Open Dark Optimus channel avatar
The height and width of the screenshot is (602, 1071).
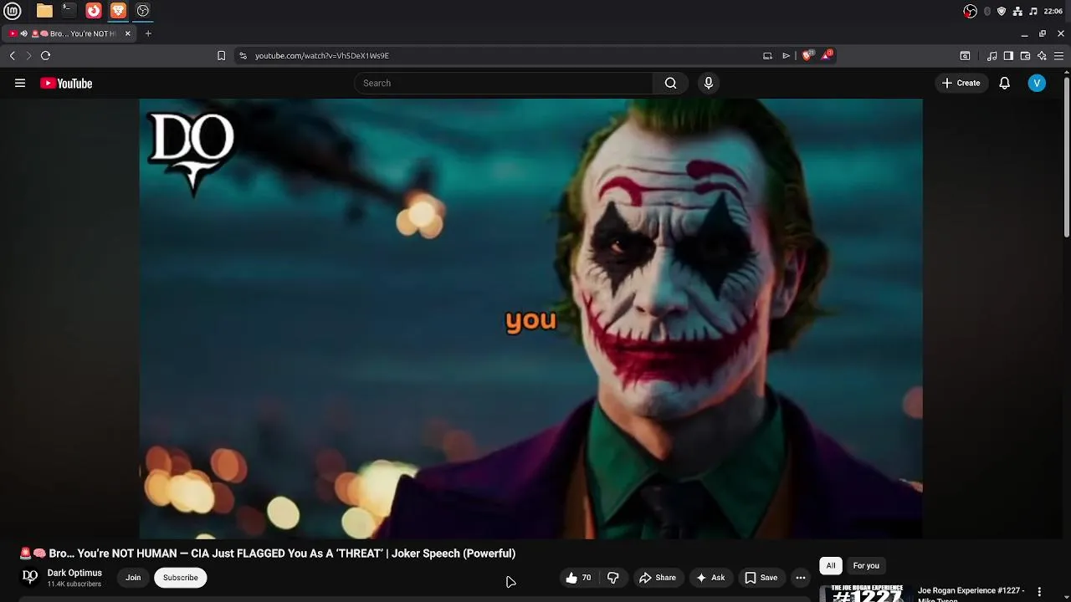coord(30,577)
